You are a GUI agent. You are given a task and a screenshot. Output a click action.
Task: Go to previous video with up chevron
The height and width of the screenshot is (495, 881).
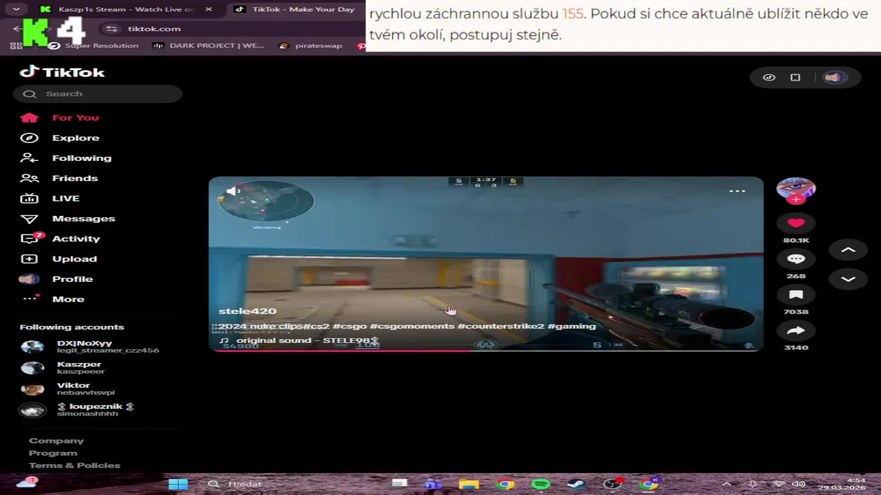848,250
